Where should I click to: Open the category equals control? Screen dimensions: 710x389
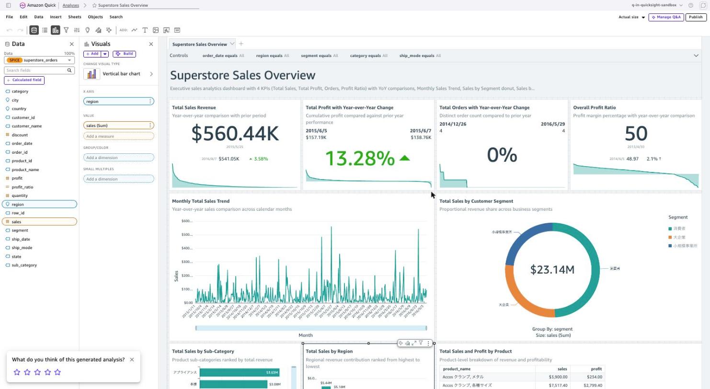coord(369,56)
